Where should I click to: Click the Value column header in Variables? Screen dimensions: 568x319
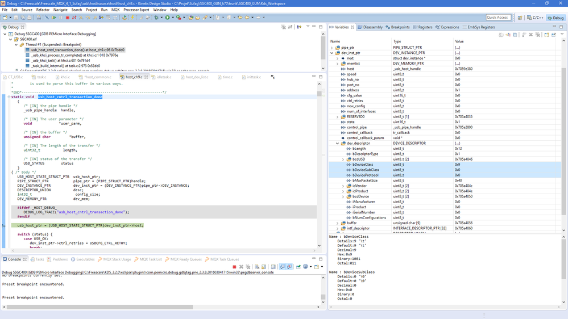[x=459, y=41]
